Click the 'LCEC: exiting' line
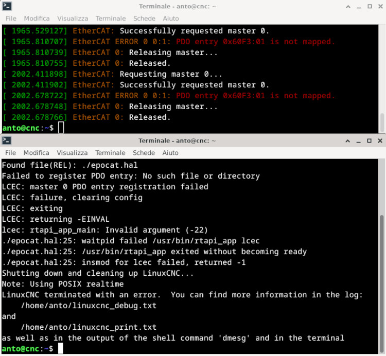The image size is (386, 356). click(x=32, y=208)
